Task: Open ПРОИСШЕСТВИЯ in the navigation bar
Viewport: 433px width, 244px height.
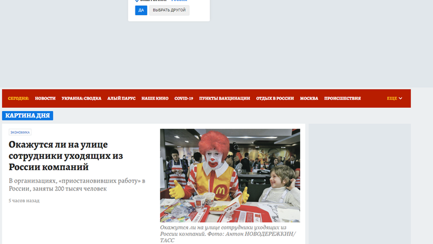Action: point(342,98)
